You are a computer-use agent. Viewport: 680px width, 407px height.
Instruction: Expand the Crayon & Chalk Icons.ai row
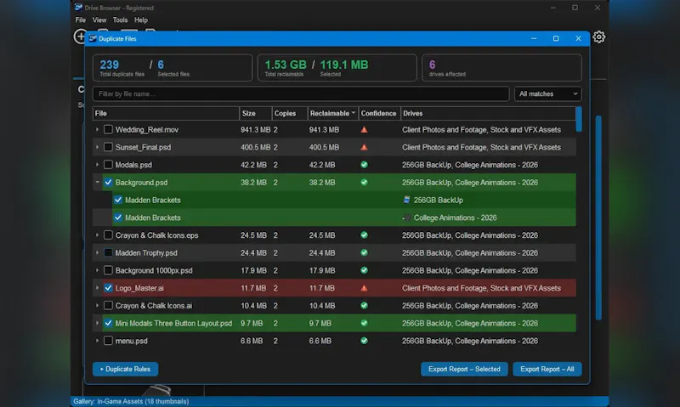tap(97, 306)
